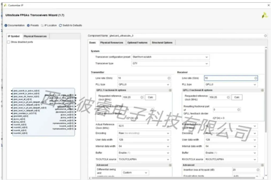Switch to the left-panel Physical Resources tab
This screenshot has height=180, width=271.
click(35, 36)
